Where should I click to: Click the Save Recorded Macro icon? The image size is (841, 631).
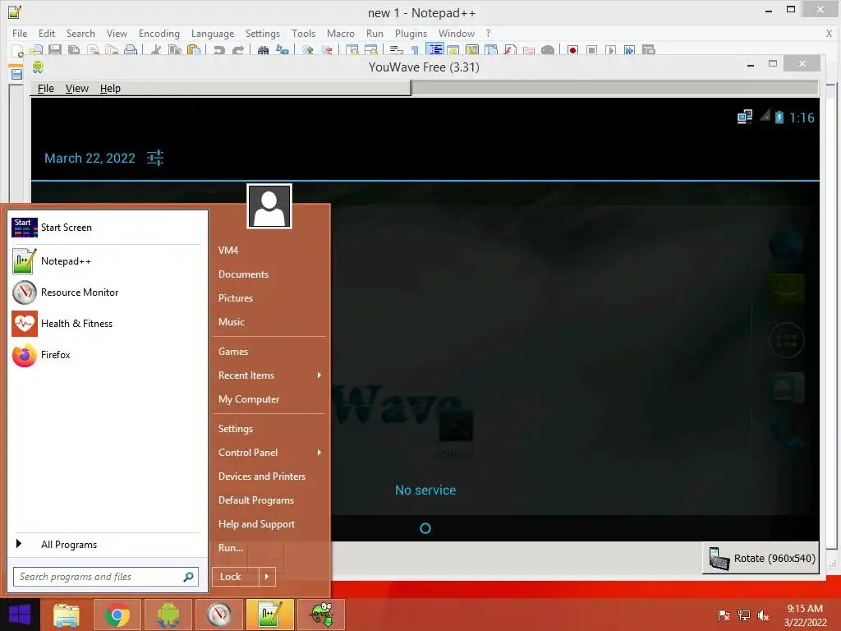[649, 50]
